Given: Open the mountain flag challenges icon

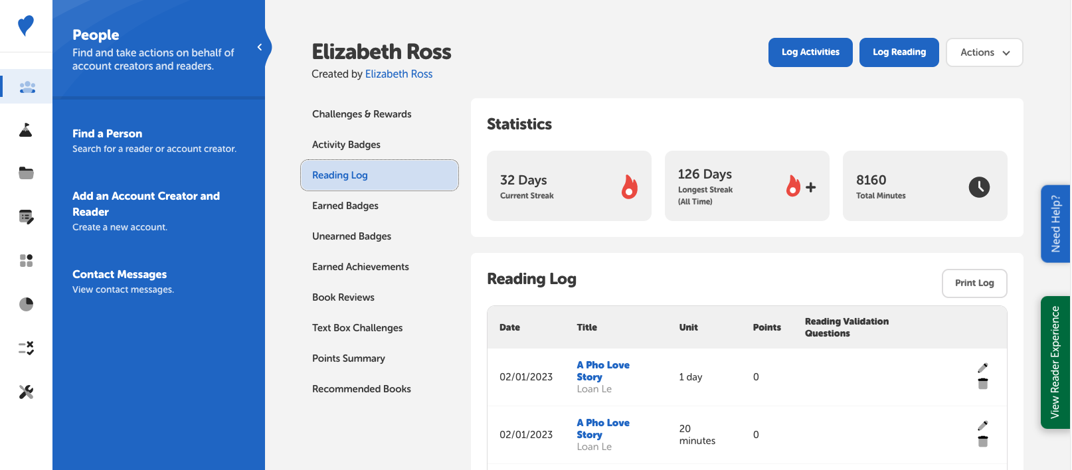Looking at the screenshot, I should pos(26,129).
